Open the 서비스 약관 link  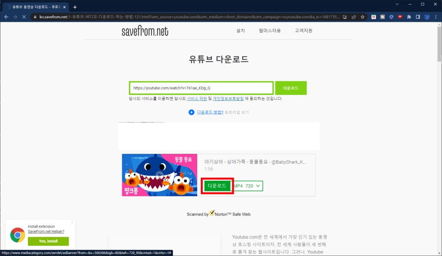pyautogui.click(x=197, y=99)
